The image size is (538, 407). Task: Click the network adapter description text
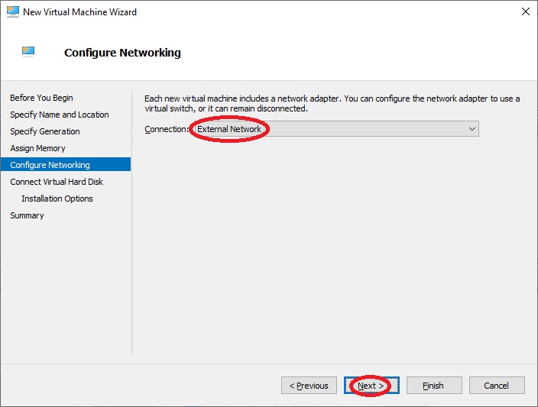[332, 103]
